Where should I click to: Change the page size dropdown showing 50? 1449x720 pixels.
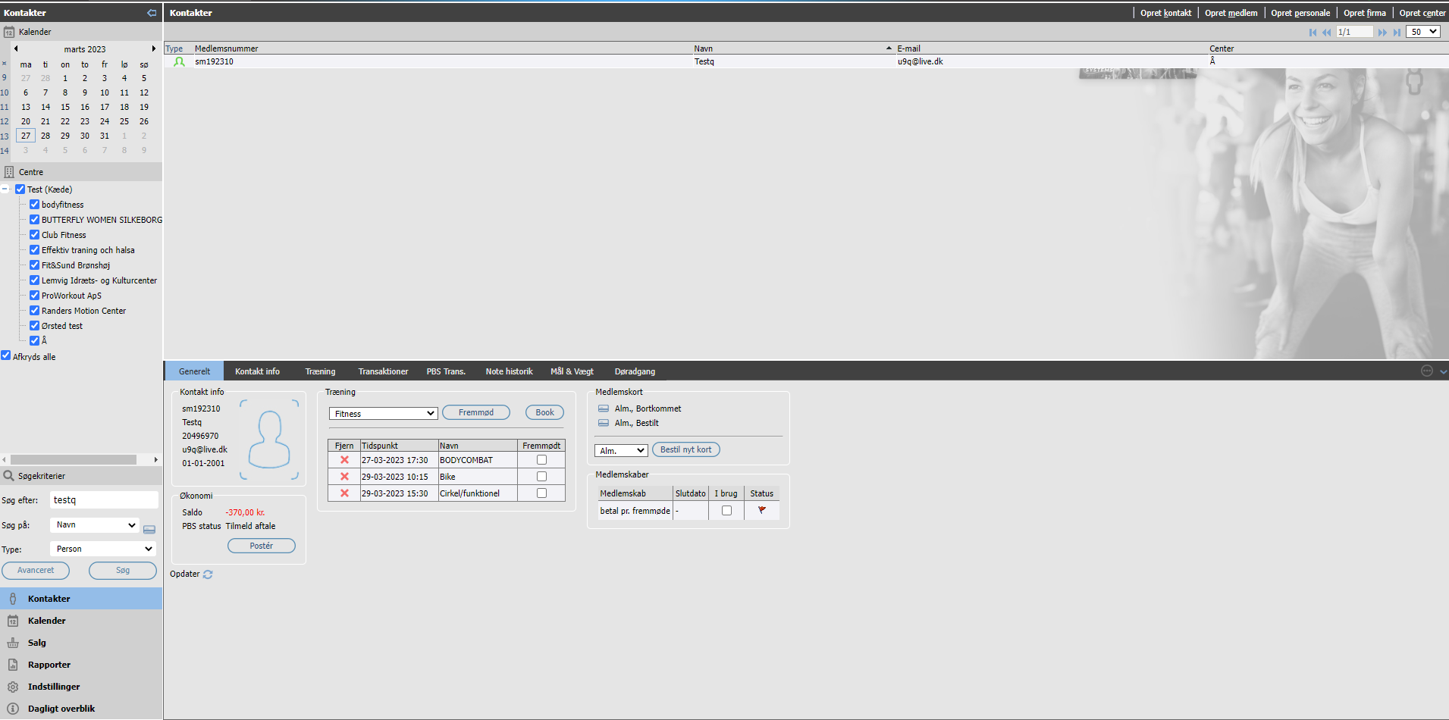[x=1423, y=32]
